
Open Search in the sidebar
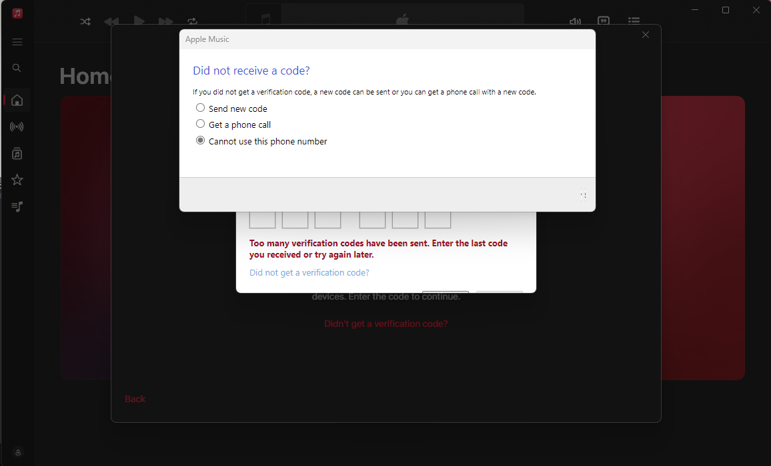tap(17, 68)
